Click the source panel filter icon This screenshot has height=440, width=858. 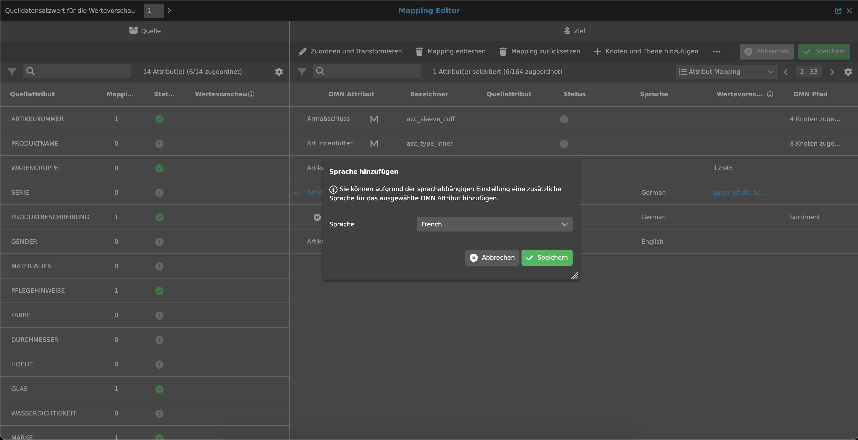point(12,72)
